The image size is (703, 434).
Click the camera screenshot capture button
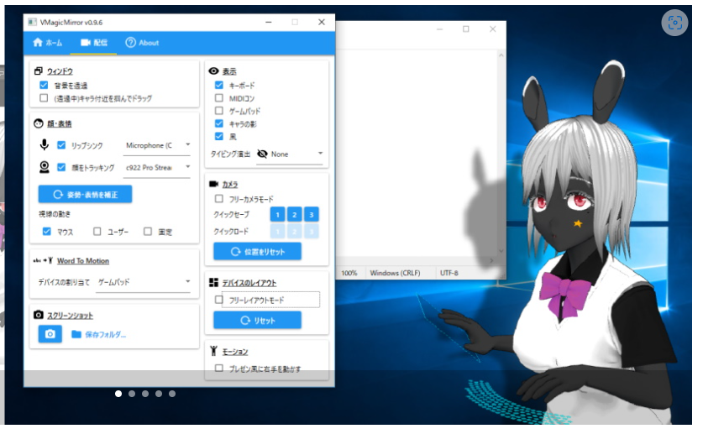[50, 334]
